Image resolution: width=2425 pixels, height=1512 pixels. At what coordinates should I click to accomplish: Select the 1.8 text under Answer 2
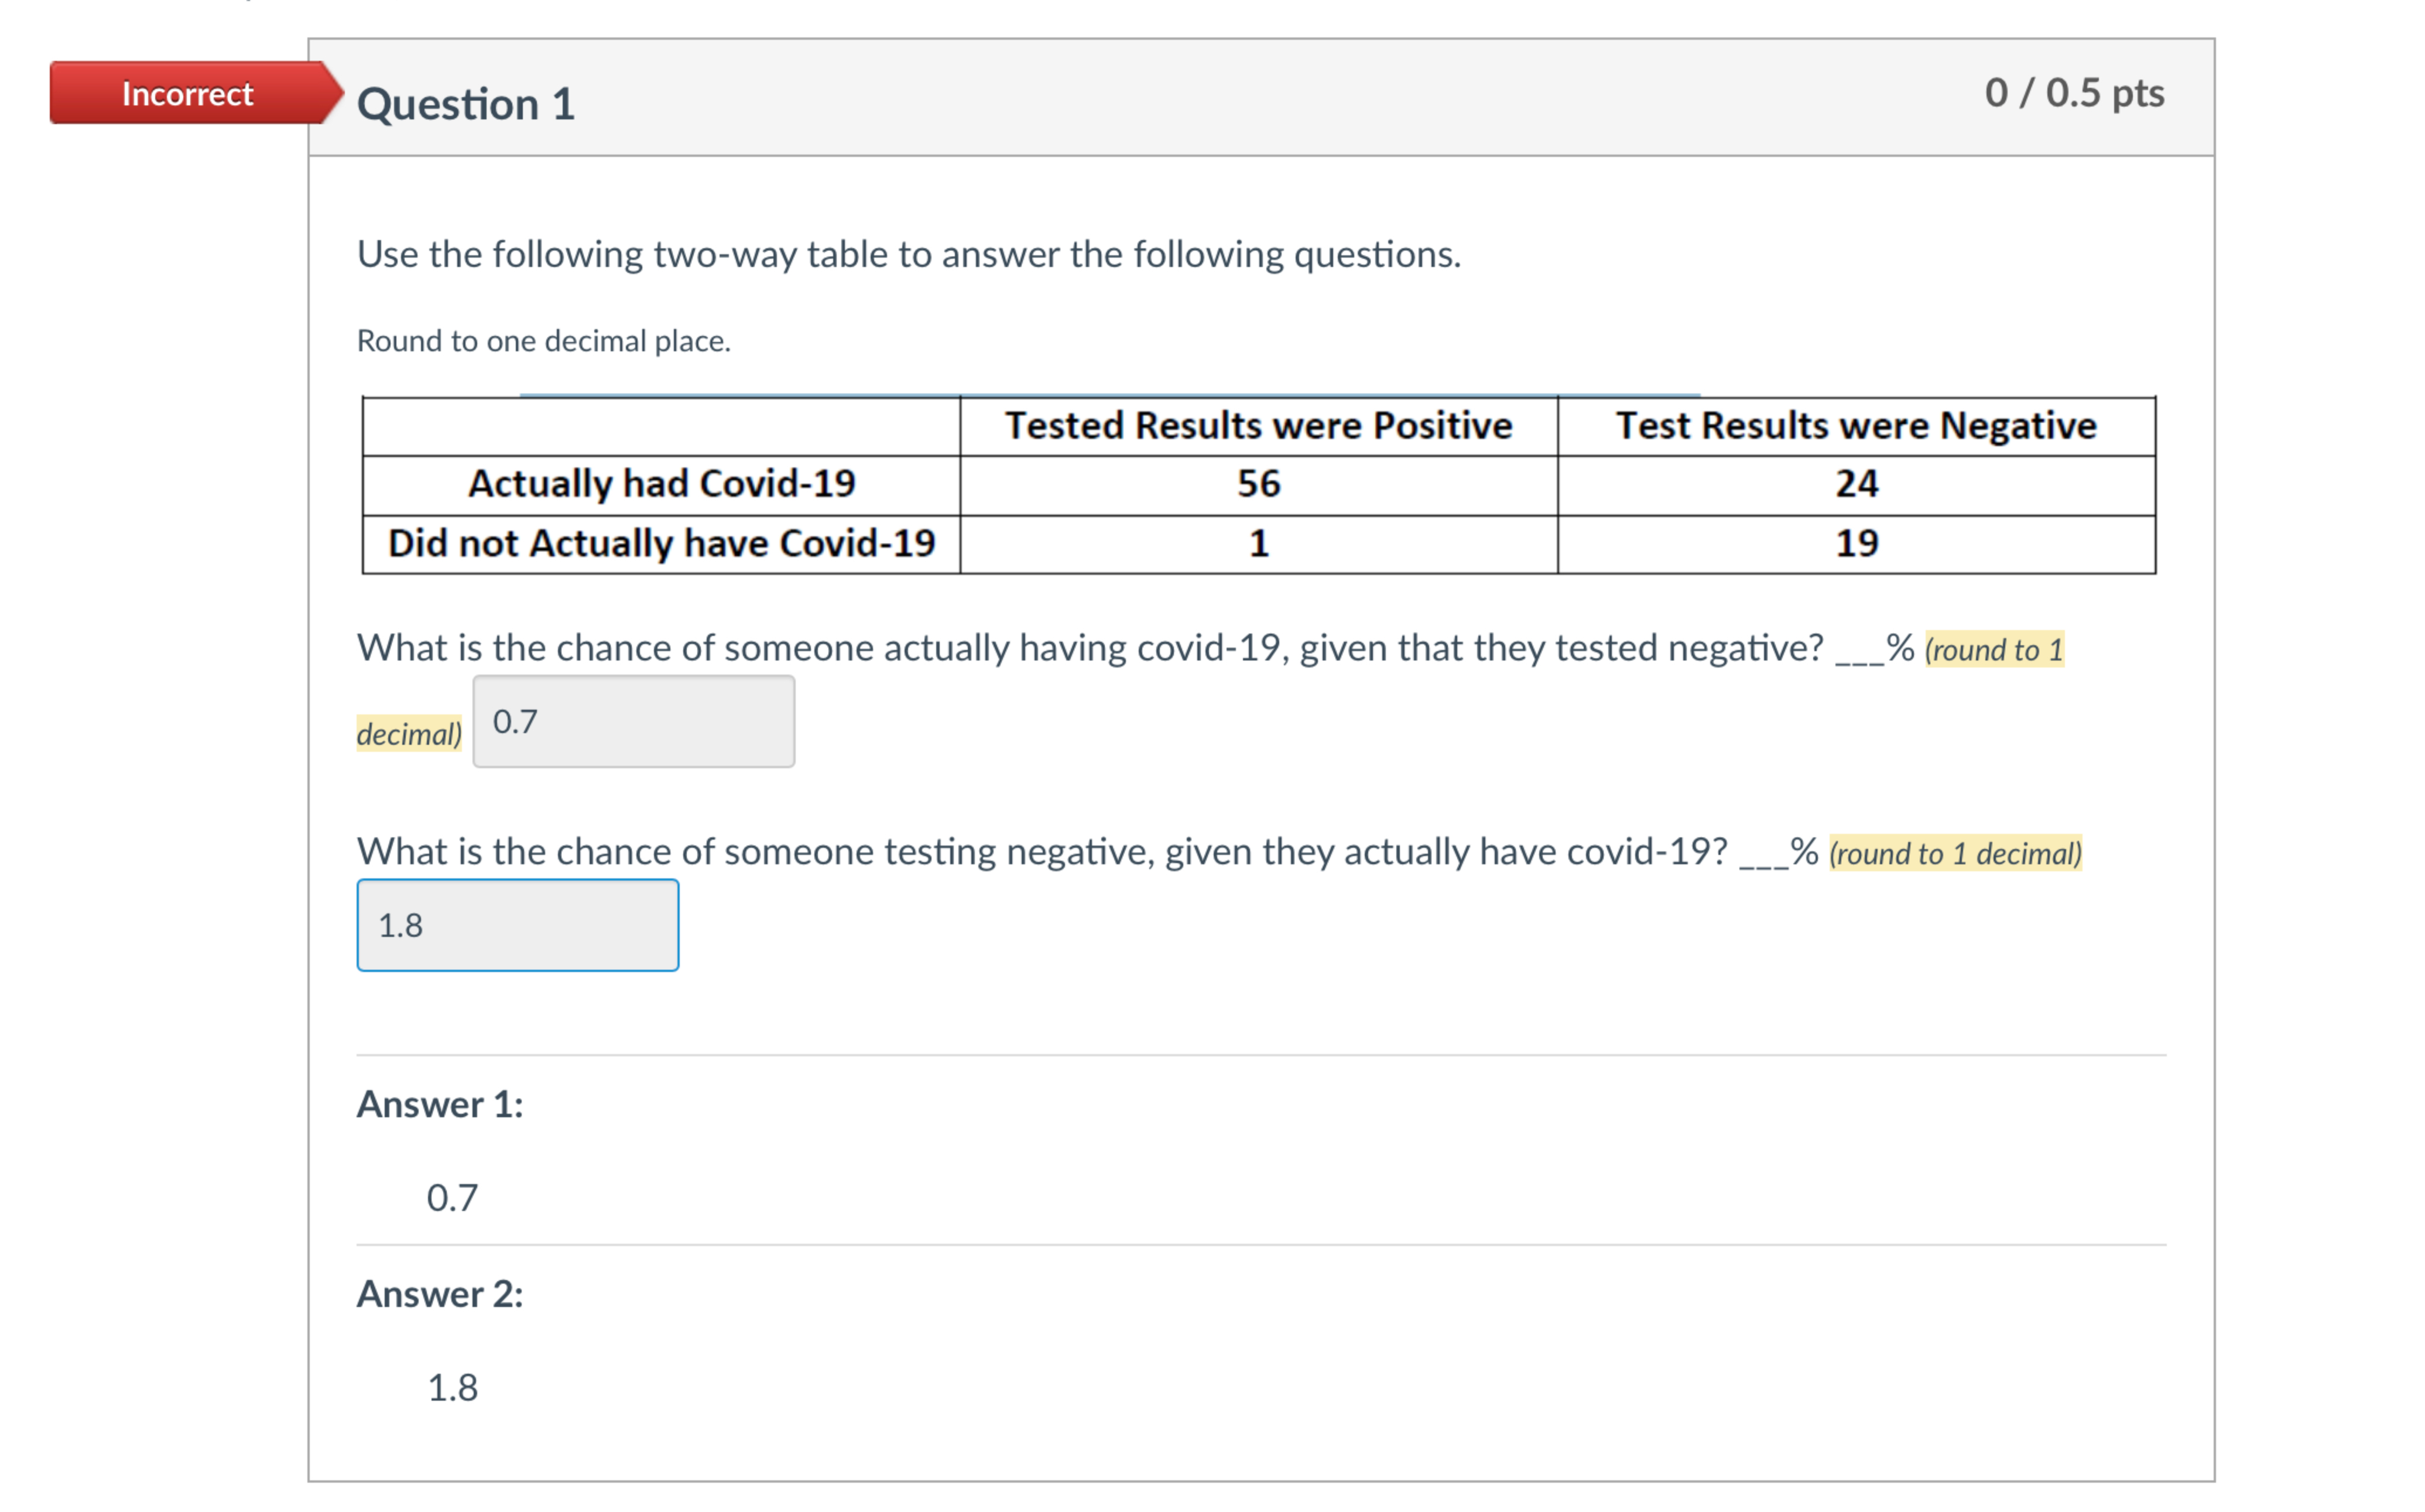point(452,1386)
